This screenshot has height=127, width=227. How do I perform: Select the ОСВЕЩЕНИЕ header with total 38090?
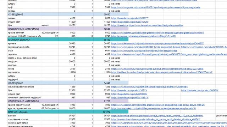[x=24, y=14]
